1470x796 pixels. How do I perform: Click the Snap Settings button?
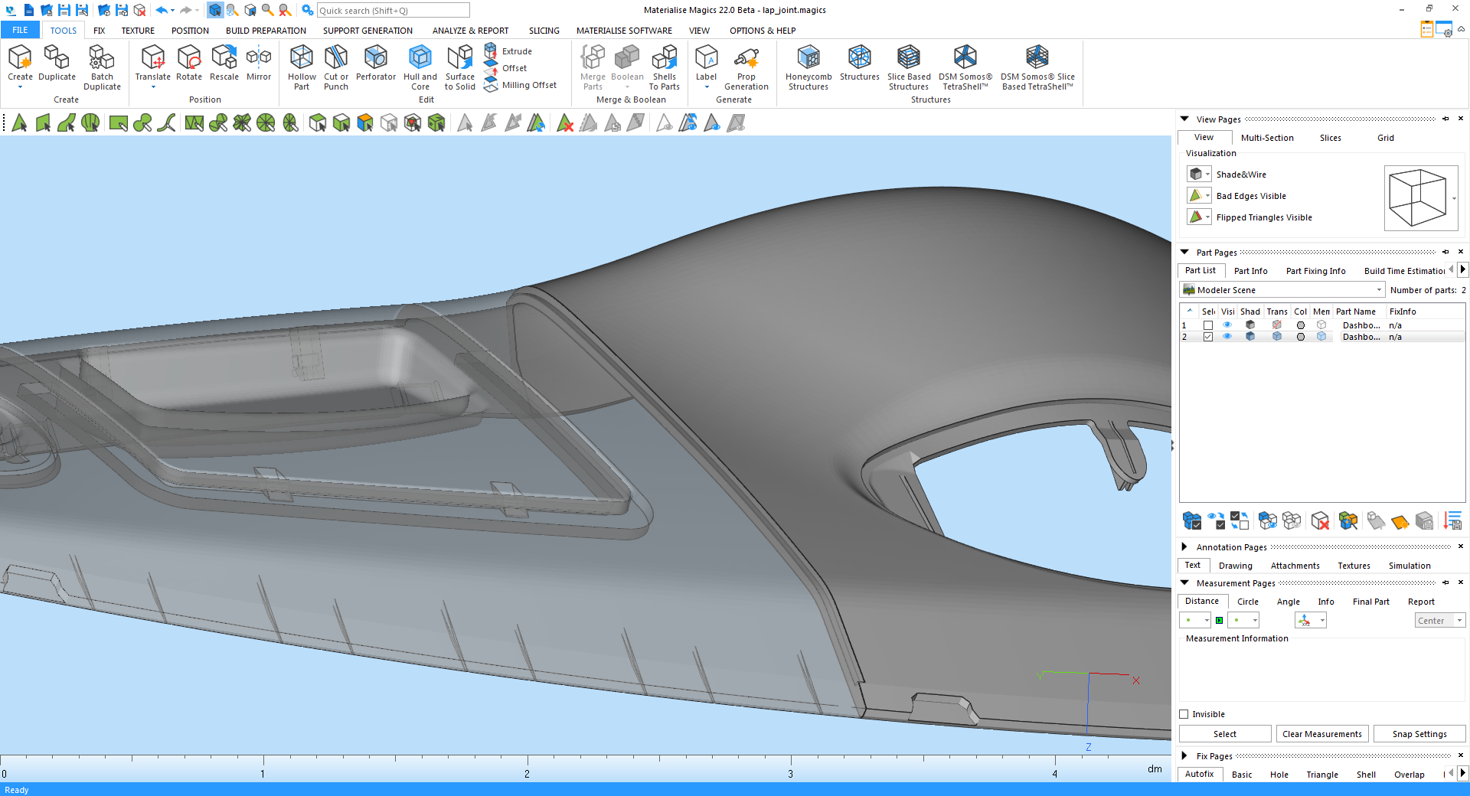pyautogui.click(x=1419, y=734)
